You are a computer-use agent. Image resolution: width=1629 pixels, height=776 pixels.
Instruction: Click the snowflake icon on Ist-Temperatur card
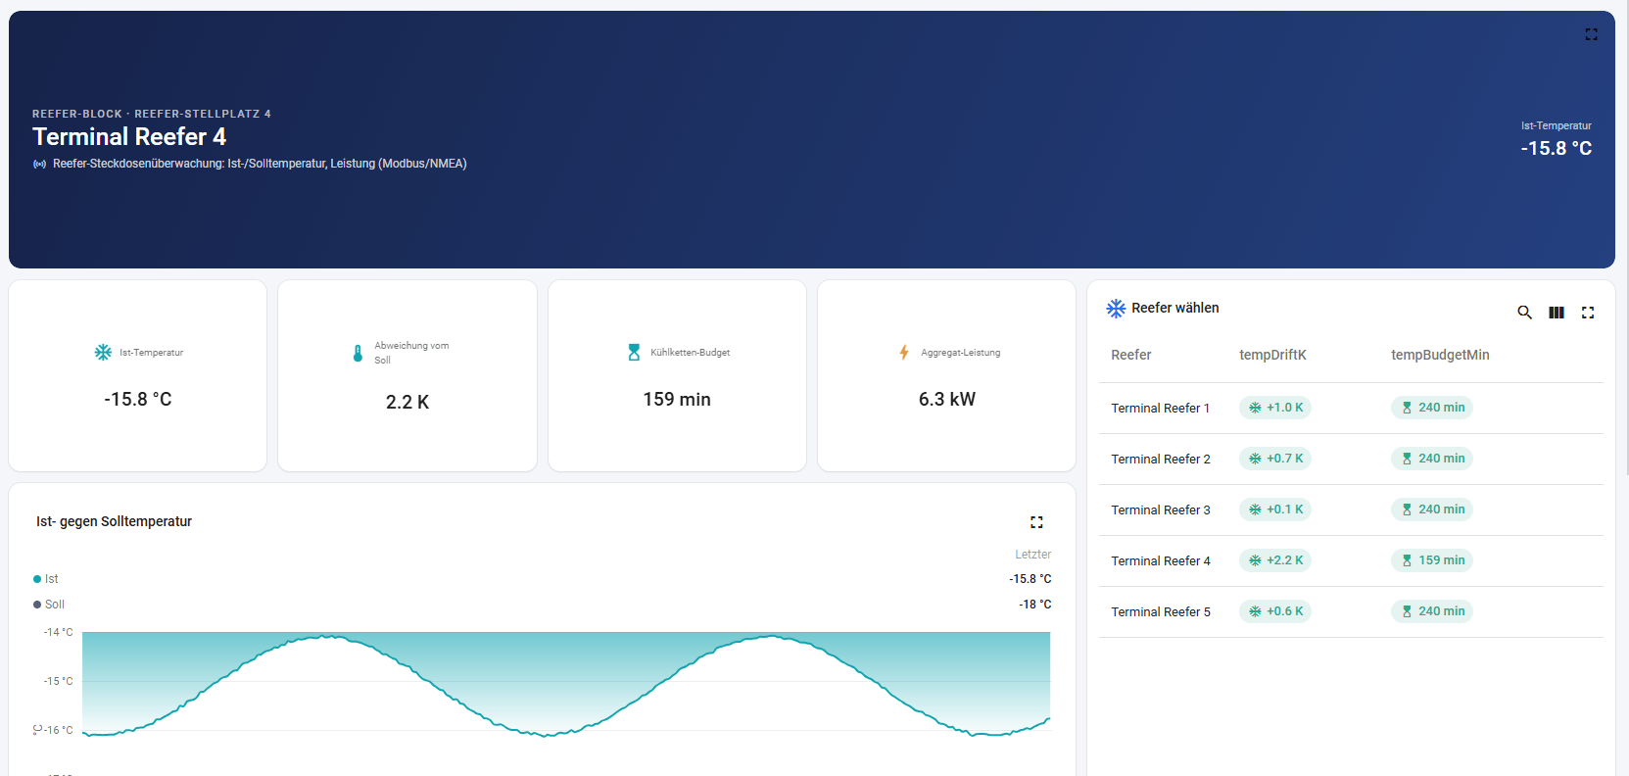pyautogui.click(x=103, y=352)
